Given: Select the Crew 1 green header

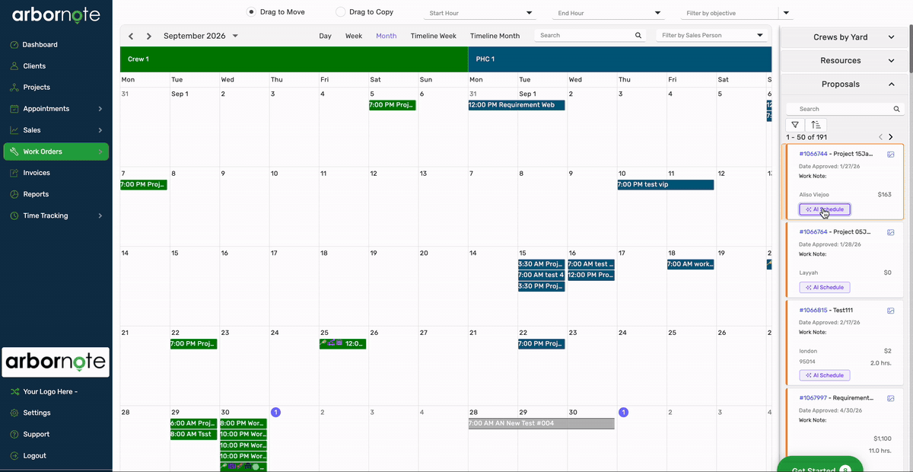Looking at the screenshot, I should point(294,59).
